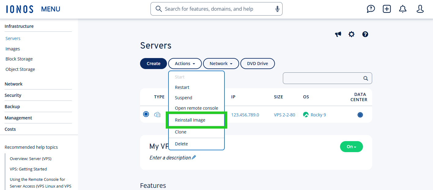433x190 pixels.
Task: Open Images in the sidebar
Action: click(13, 49)
